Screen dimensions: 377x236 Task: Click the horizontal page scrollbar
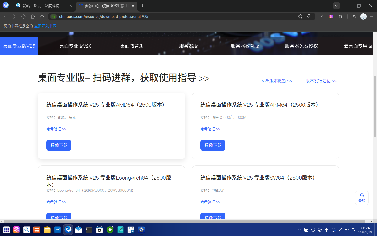click(184, 221)
